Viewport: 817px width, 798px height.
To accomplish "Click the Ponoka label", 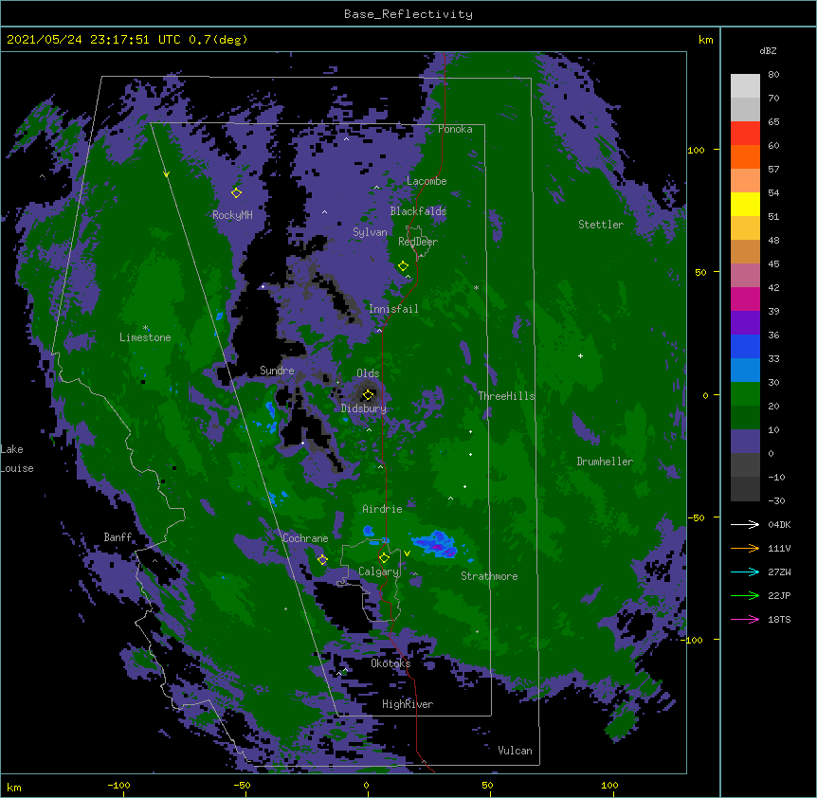I will point(455,129).
